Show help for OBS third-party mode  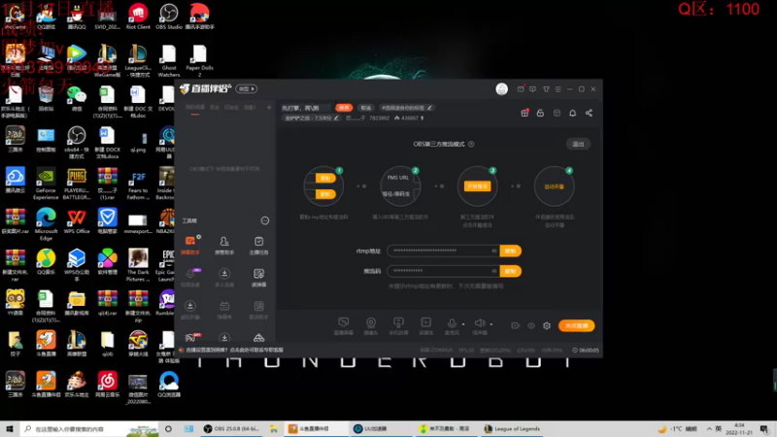coord(471,144)
